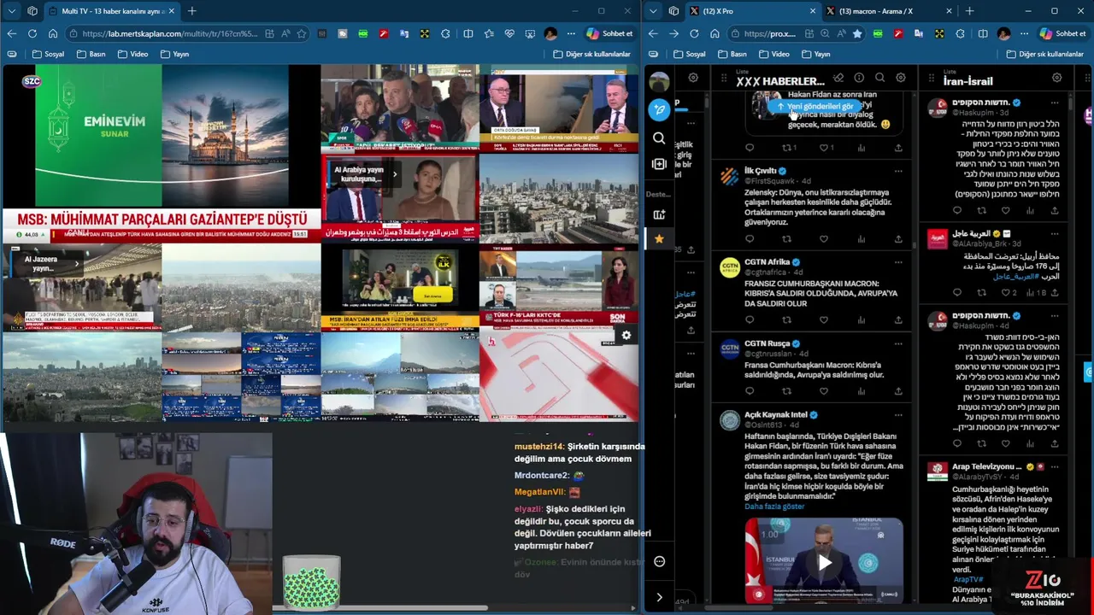Image resolution: width=1094 pixels, height=615 pixels.
Task: Open more options on Açık Kaynak Intel post
Action: point(898,415)
